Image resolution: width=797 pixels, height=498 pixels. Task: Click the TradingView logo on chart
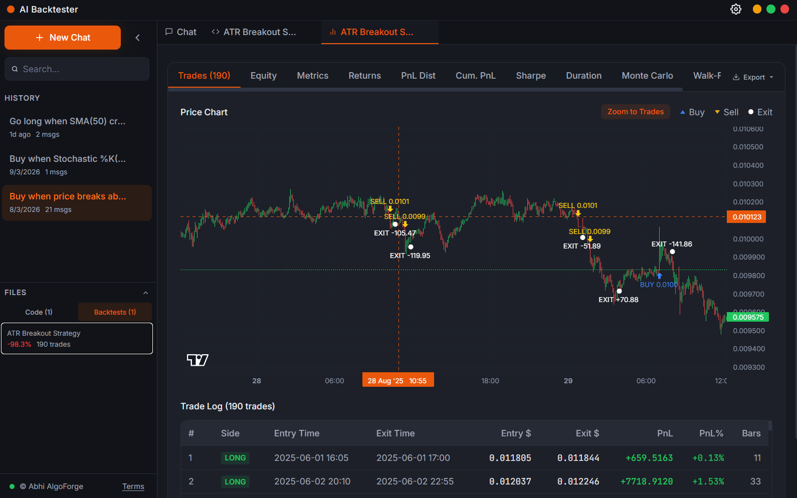[x=197, y=360]
